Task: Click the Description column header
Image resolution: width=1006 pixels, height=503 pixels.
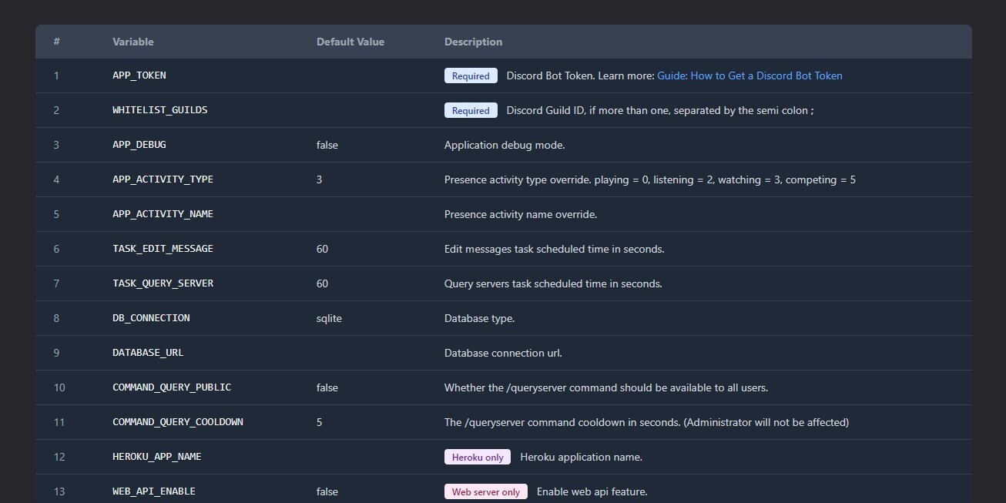Action: point(473,42)
